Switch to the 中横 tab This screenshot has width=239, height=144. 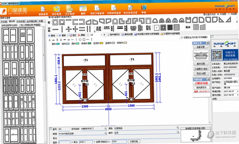[41, 21]
